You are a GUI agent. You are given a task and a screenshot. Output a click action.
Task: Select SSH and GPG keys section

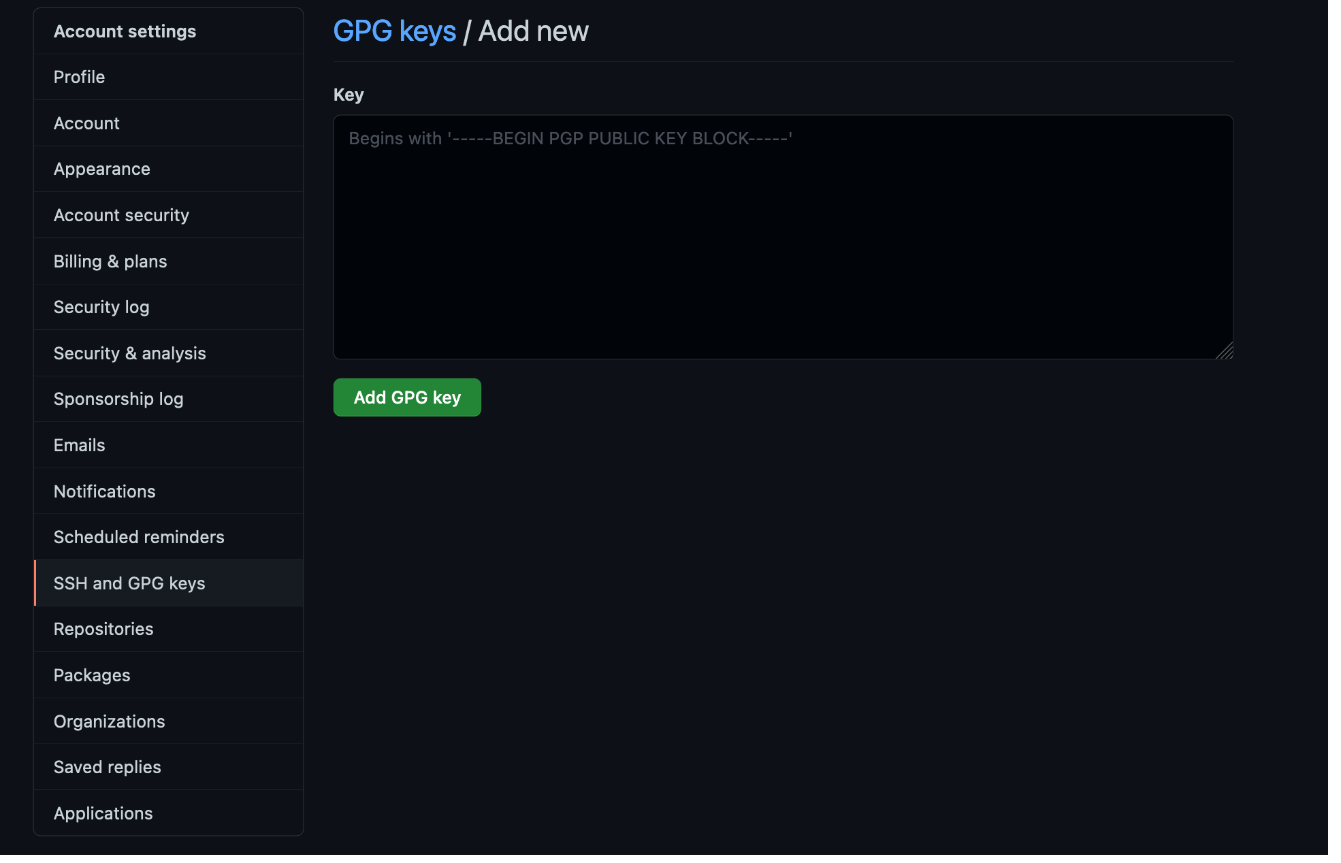129,583
